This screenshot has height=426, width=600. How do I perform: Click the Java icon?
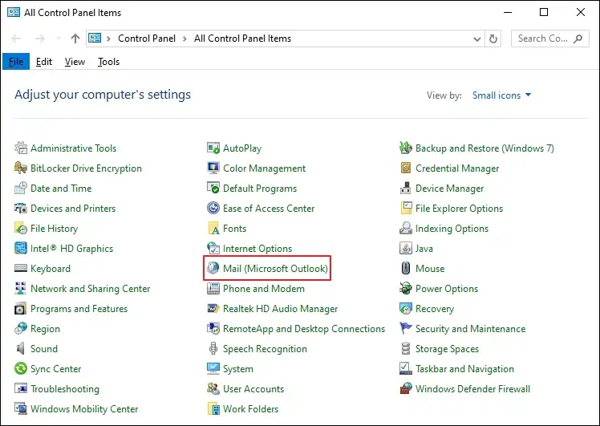click(406, 248)
